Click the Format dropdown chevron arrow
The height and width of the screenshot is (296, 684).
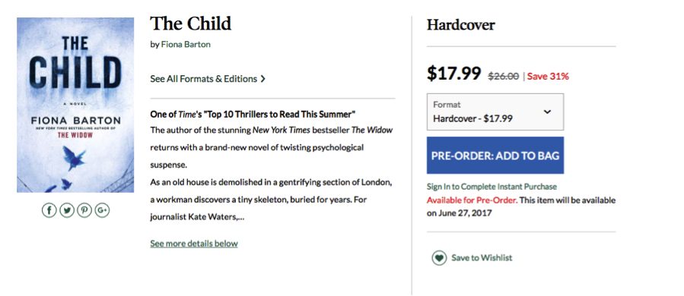pyautogui.click(x=548, y=112)
